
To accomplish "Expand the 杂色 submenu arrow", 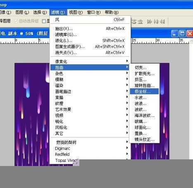I will (127, 73).
